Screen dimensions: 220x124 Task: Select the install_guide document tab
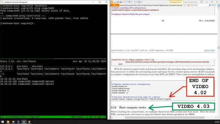pyautogui.click(x=190, y=2)
